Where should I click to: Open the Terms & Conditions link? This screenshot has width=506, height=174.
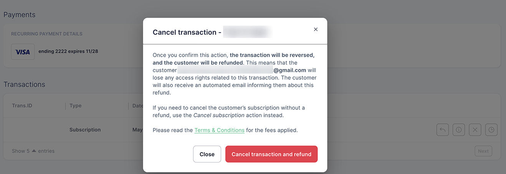point(219,130)
